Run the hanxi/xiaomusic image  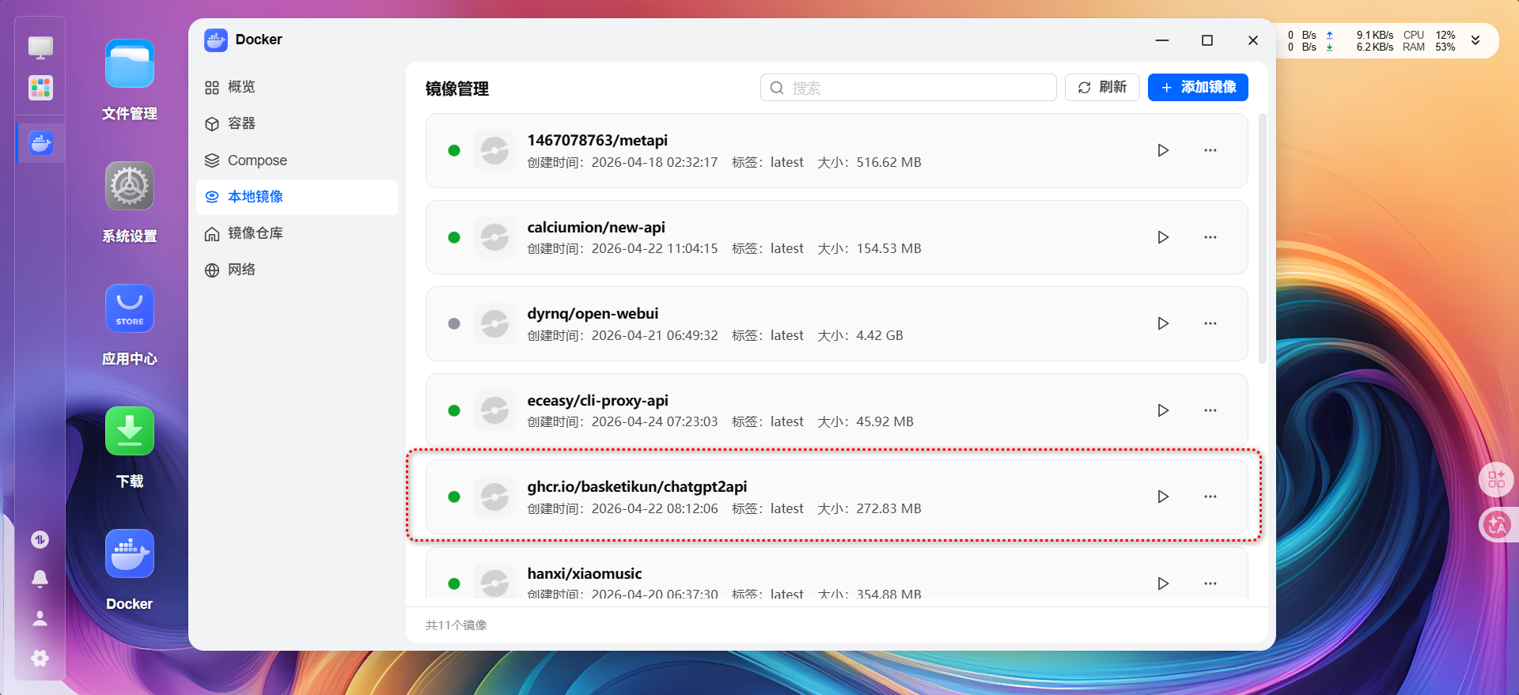point(1163,584)
